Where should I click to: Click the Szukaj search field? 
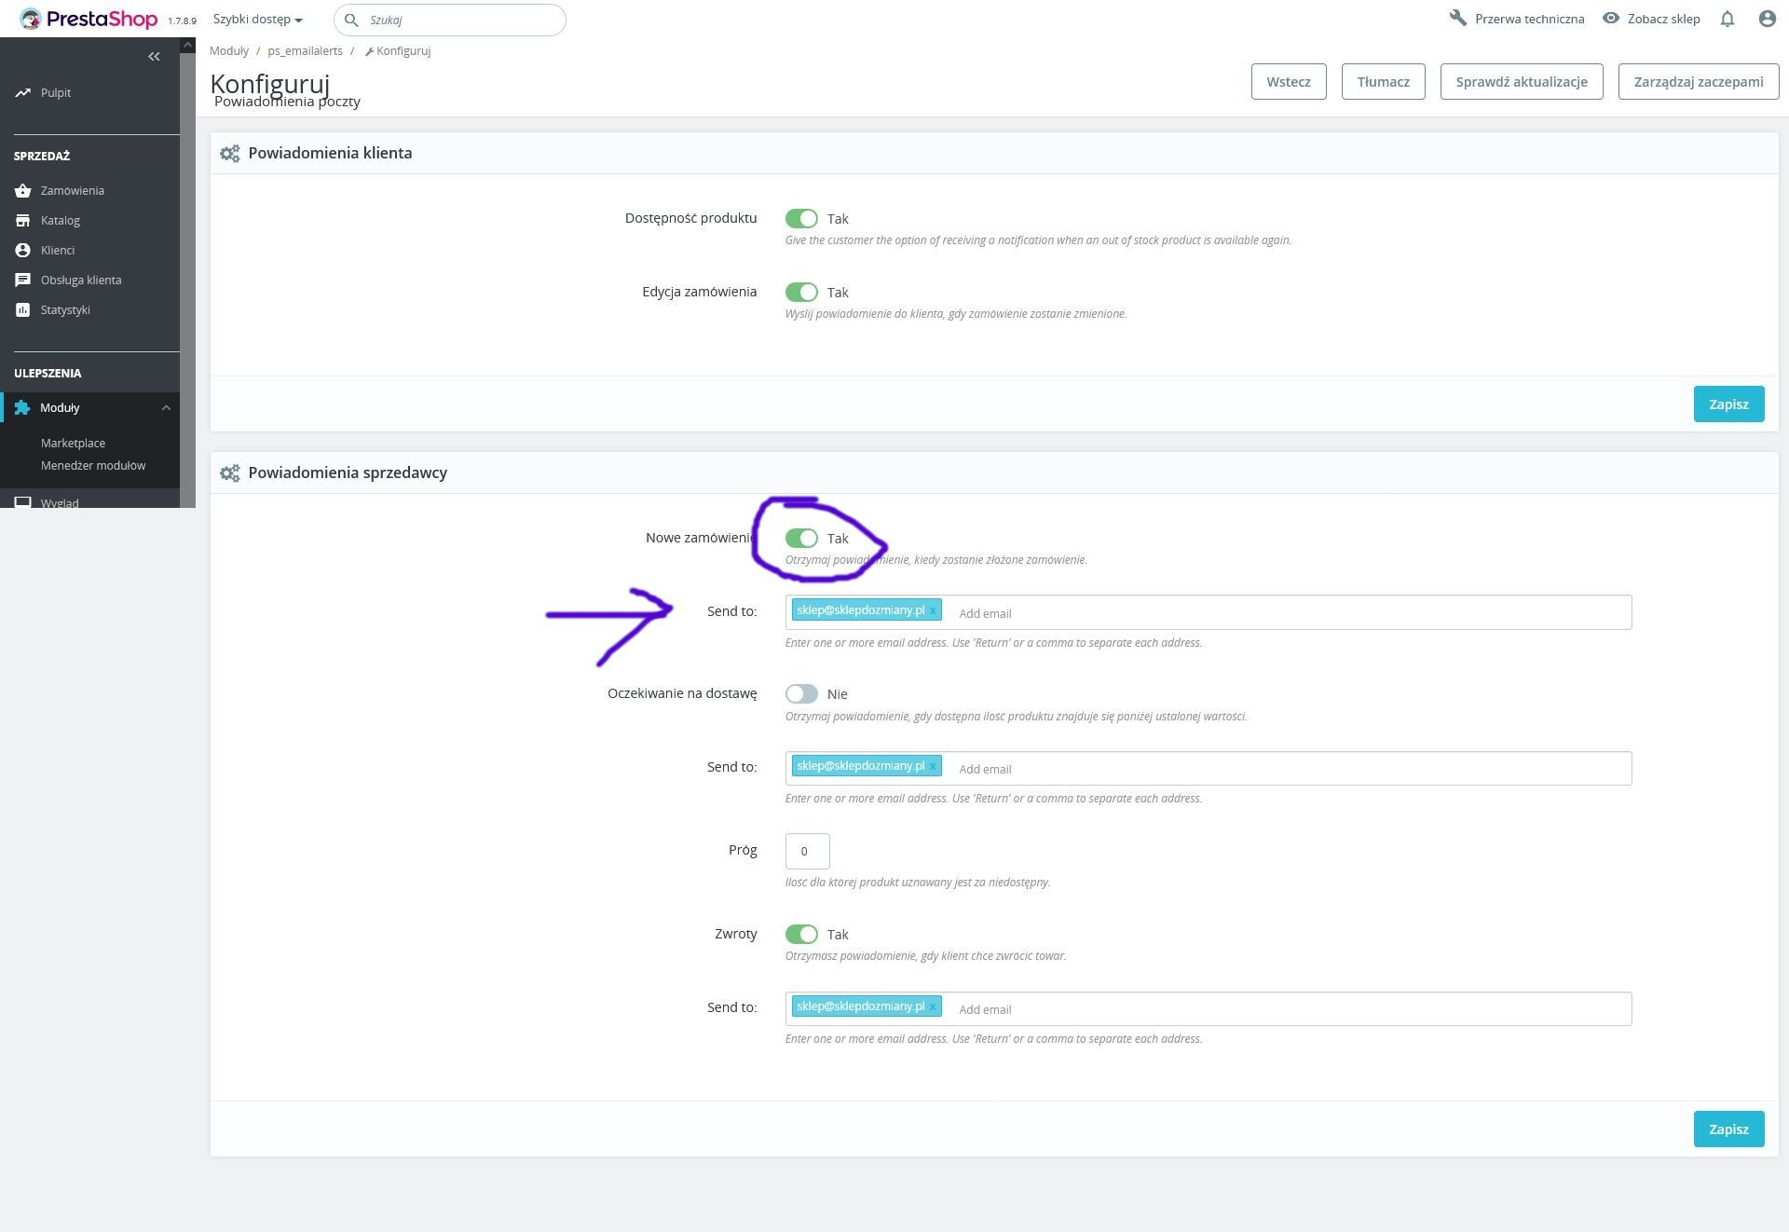461,20
